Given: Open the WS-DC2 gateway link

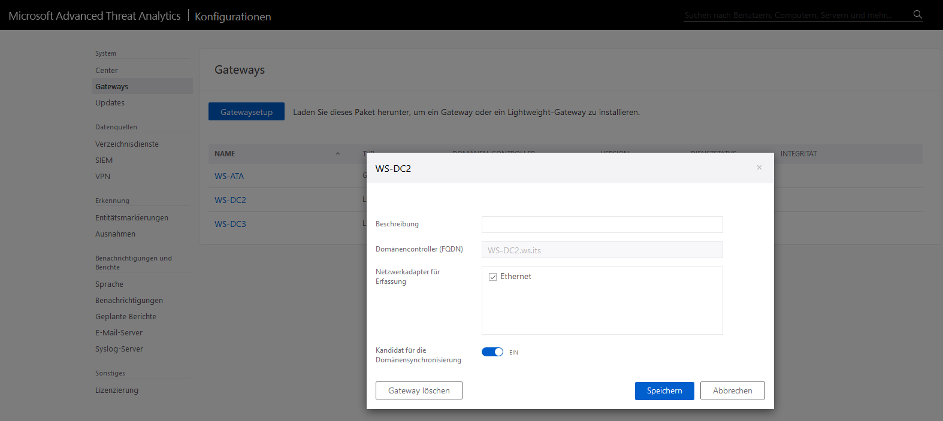Looking at the screenshot, I should [231, 200].
